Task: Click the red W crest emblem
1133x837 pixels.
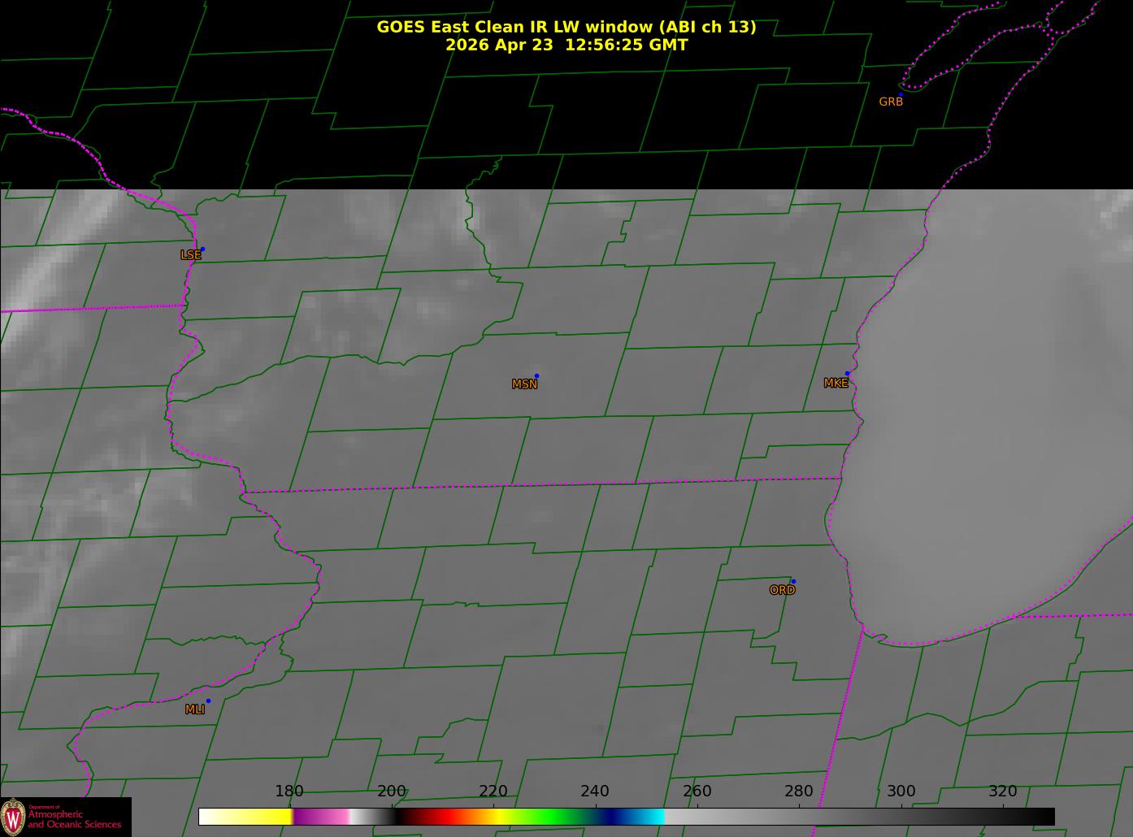Action: (x=13, y=817)
